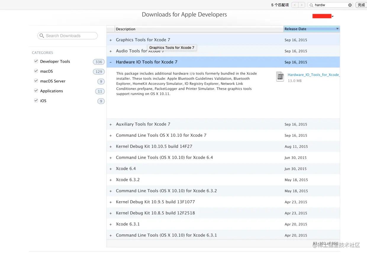Select the Xcode 6.4 title text
The width and height of the screenshot is (367, 255).
point(126,169)
